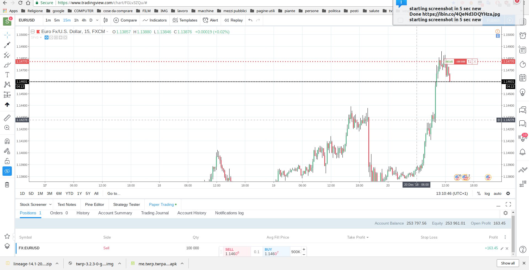Open the Trading Journal tab
The image size is (529, 270).
click(155, 213)
